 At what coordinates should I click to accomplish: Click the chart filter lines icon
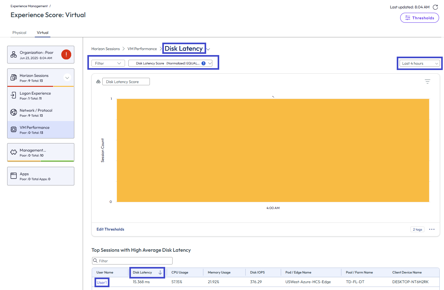(x=428, y=82)
